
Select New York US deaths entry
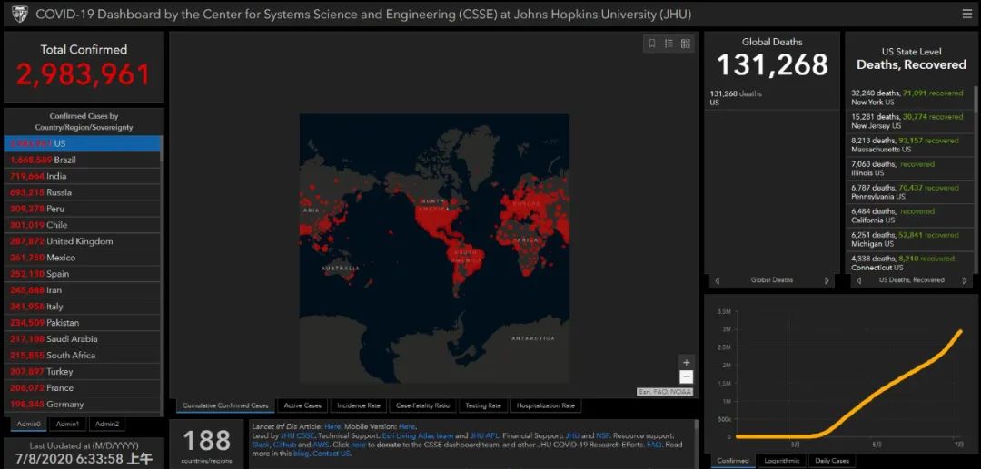point(909,97)
